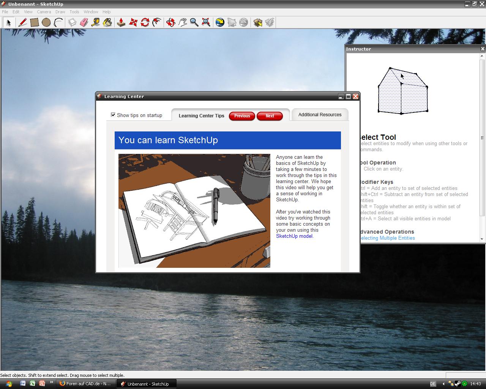The width and height of the screenshot is (486, 389).
Task: Choose the Rectangle drawing tool
Action: [x=34, y=23]
